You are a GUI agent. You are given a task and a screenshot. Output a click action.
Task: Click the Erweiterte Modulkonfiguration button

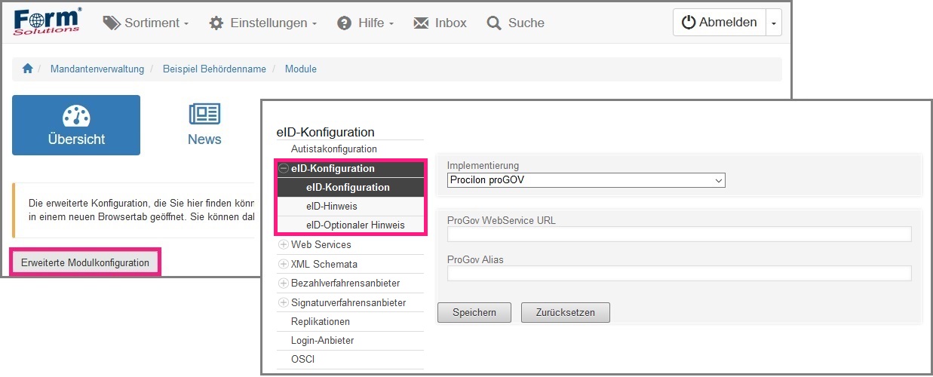(x=85, y=262)
